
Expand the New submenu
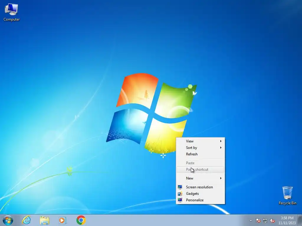[x=201, y=178]
